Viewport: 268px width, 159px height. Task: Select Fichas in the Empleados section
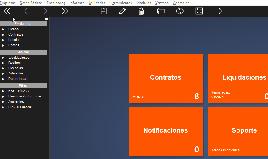tap(14, 29)
